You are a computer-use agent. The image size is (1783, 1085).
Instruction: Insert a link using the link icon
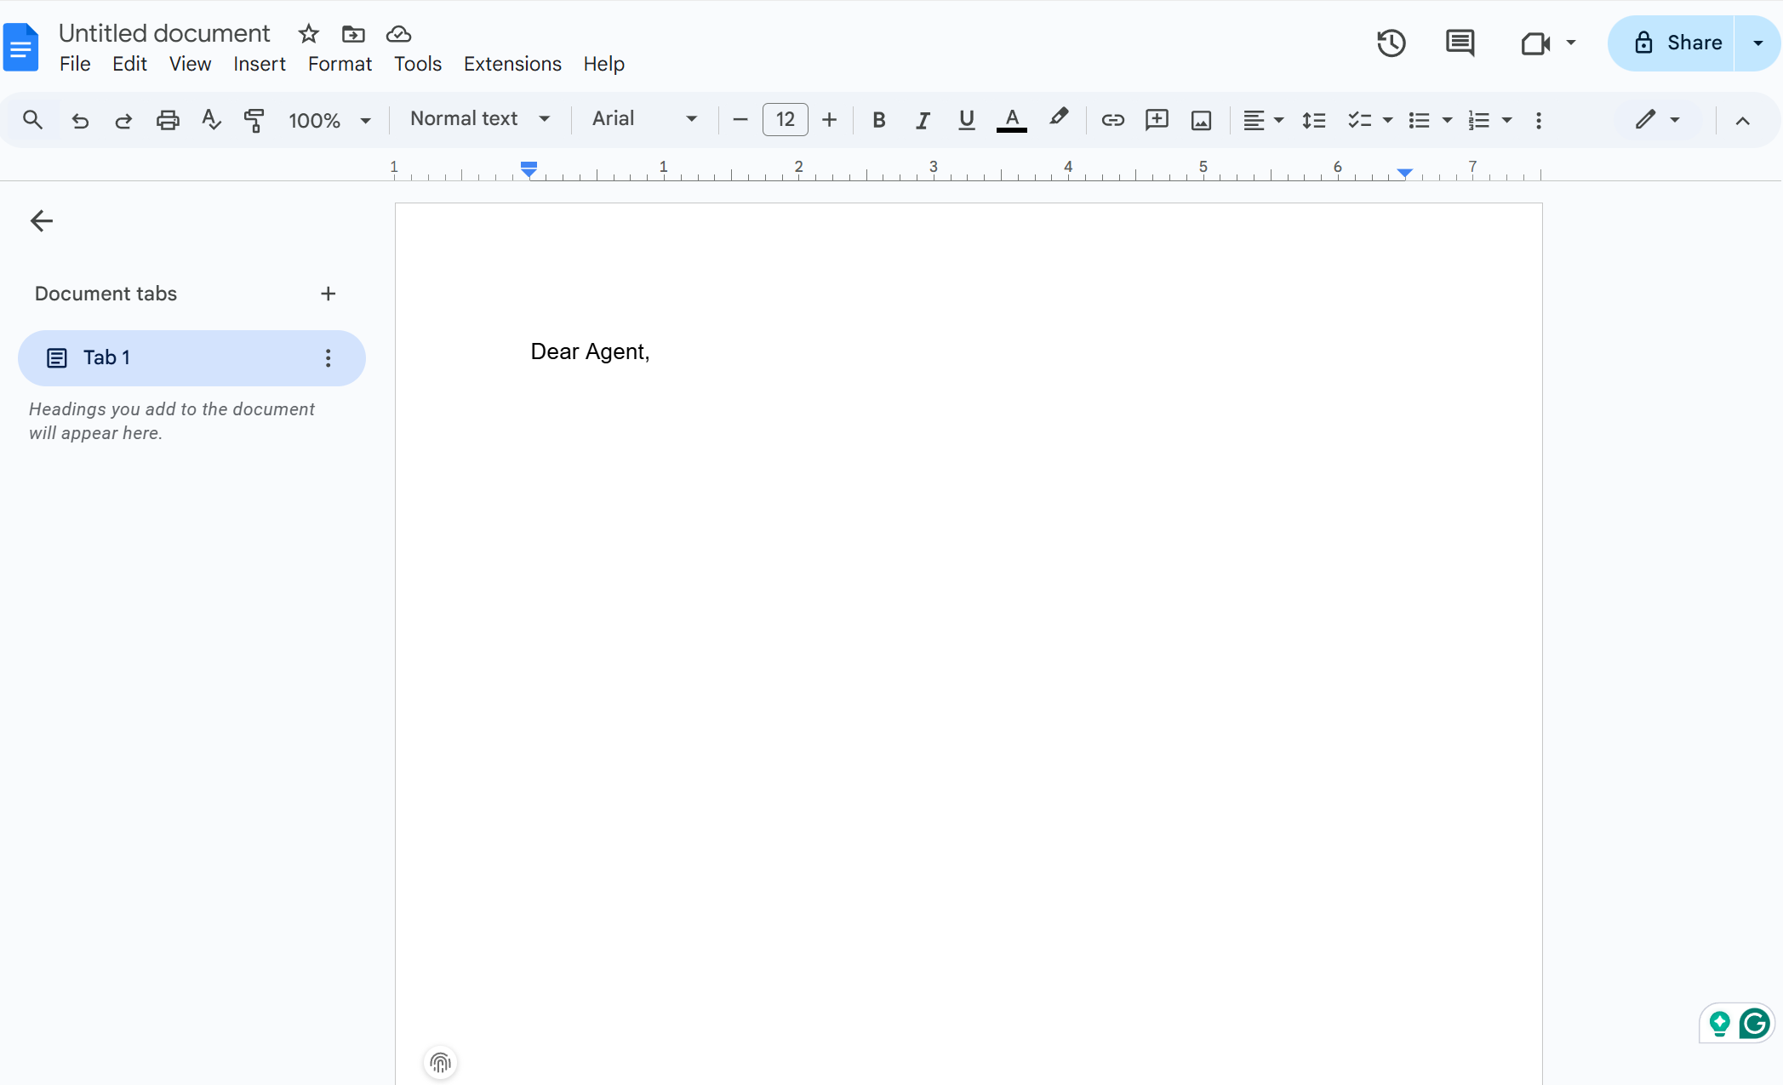1112,120
